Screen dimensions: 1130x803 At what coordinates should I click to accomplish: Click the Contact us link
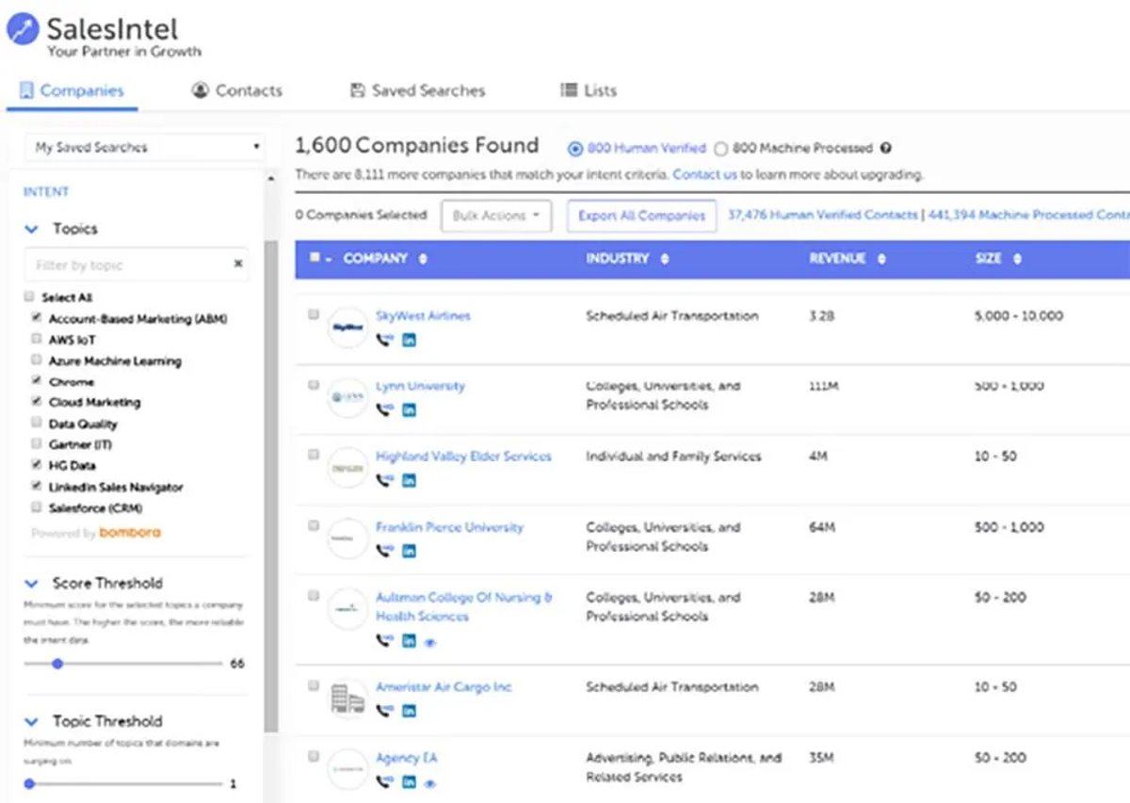pos(704,174)
